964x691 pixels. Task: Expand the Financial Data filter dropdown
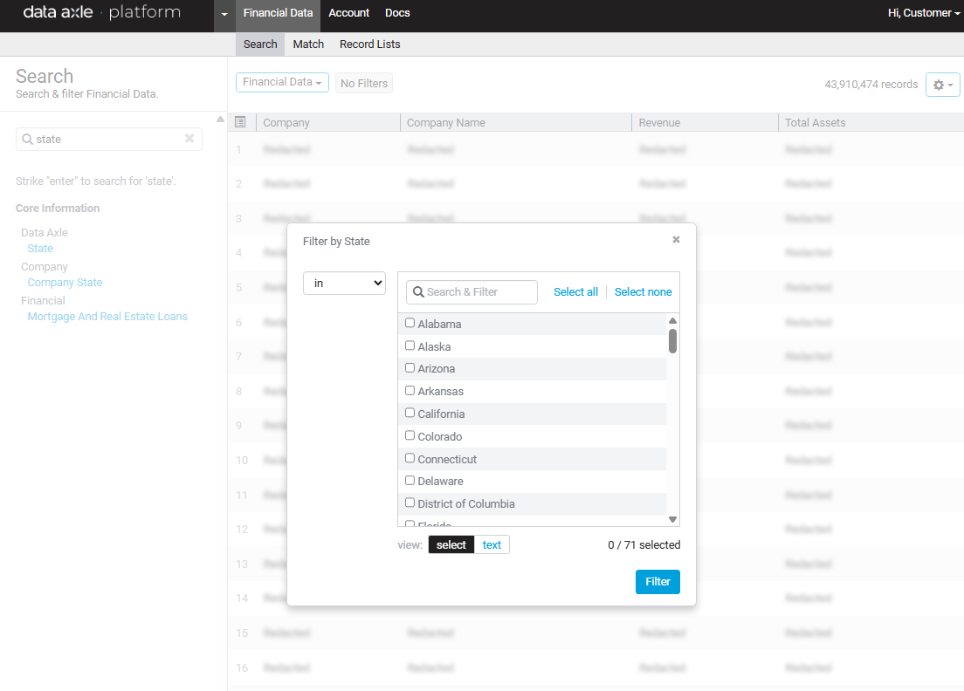tap(282, 82)
